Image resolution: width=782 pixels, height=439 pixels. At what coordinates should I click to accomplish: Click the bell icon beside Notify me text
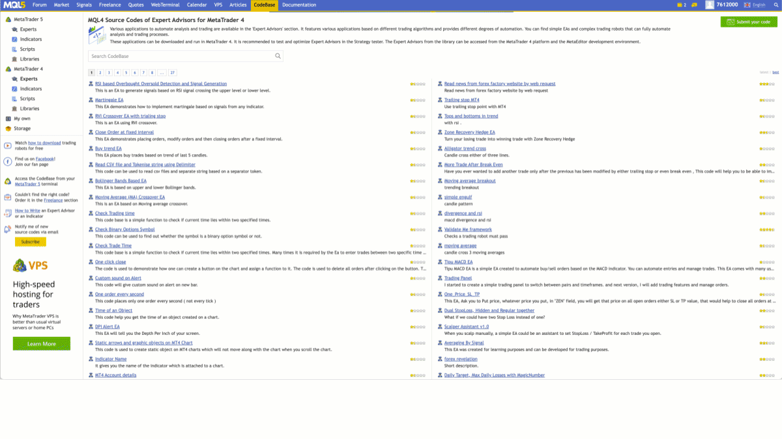(x=7, y=228)
